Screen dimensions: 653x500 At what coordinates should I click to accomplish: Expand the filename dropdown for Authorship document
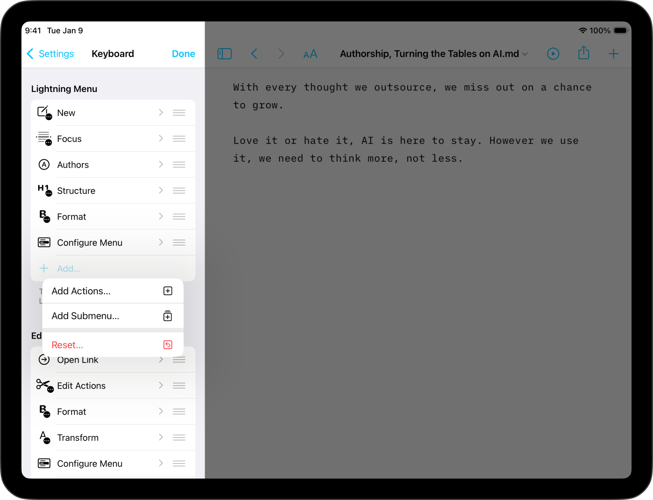pos(525,54)
